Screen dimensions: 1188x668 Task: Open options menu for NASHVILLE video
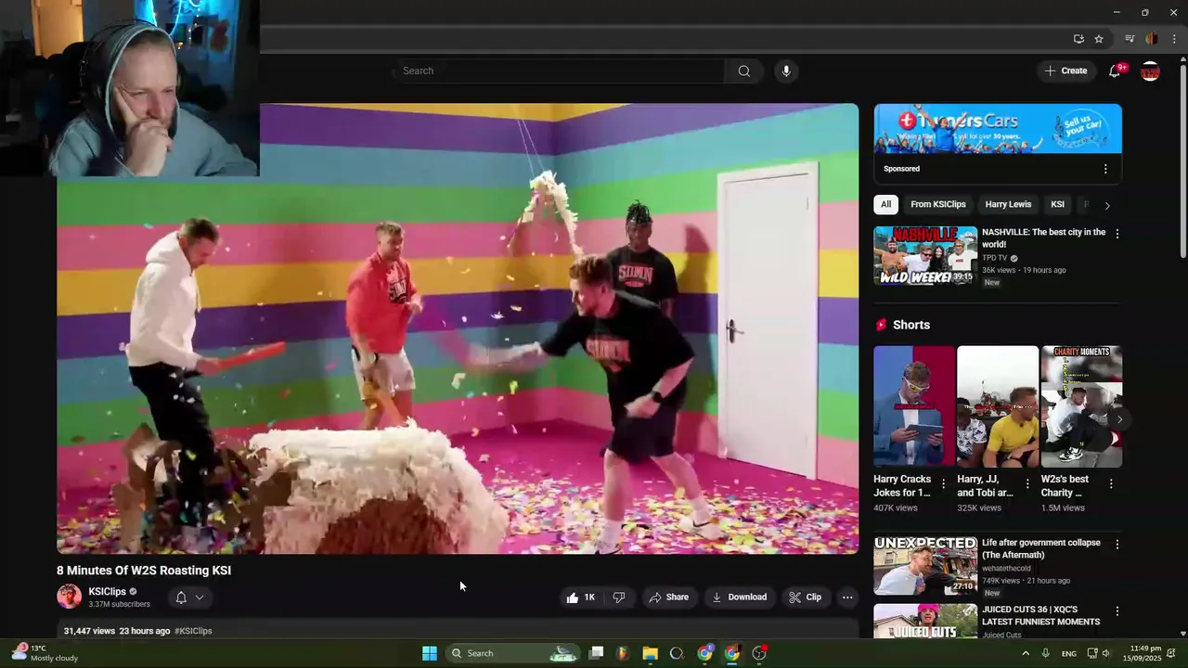point(1117,234)
